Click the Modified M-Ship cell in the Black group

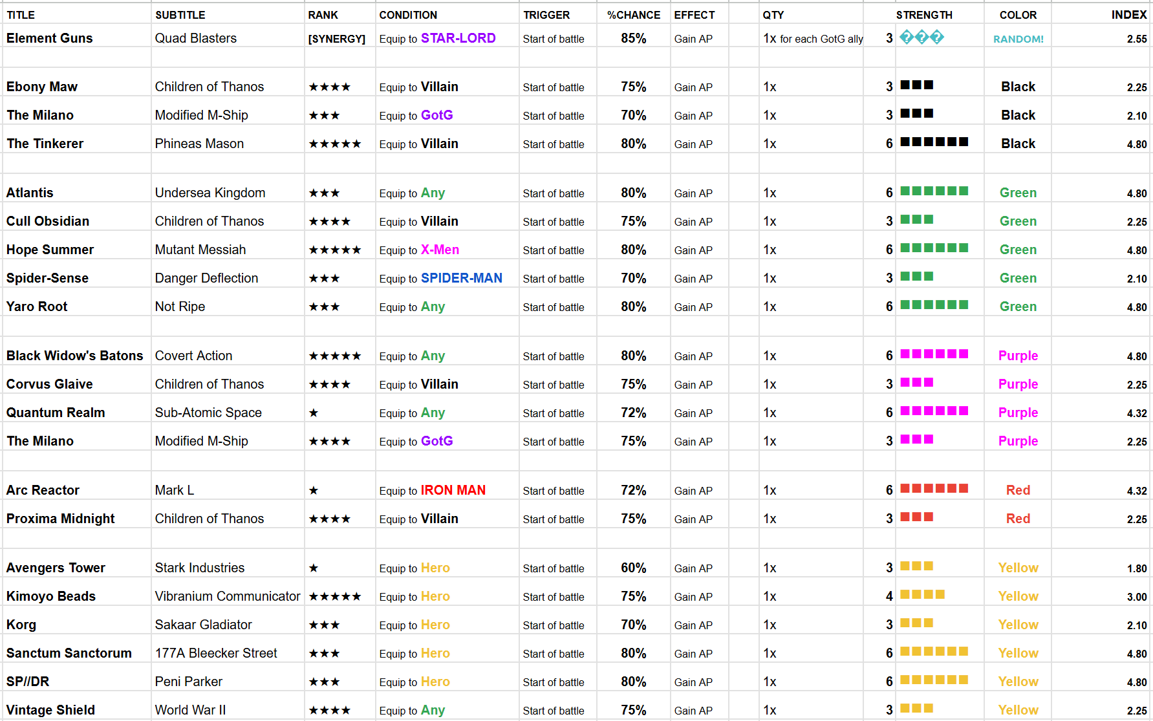pos(202,115)
